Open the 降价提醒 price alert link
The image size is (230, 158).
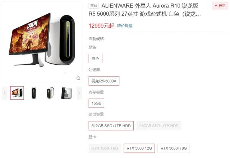(125, 26)
